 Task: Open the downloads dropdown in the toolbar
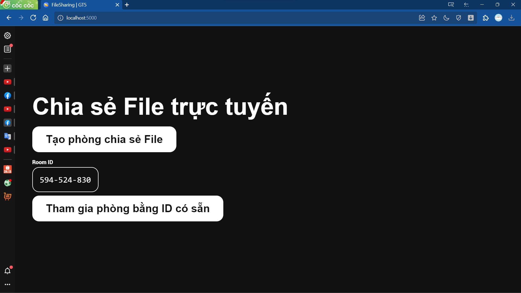pyautogui.click(x=471, y=18)
